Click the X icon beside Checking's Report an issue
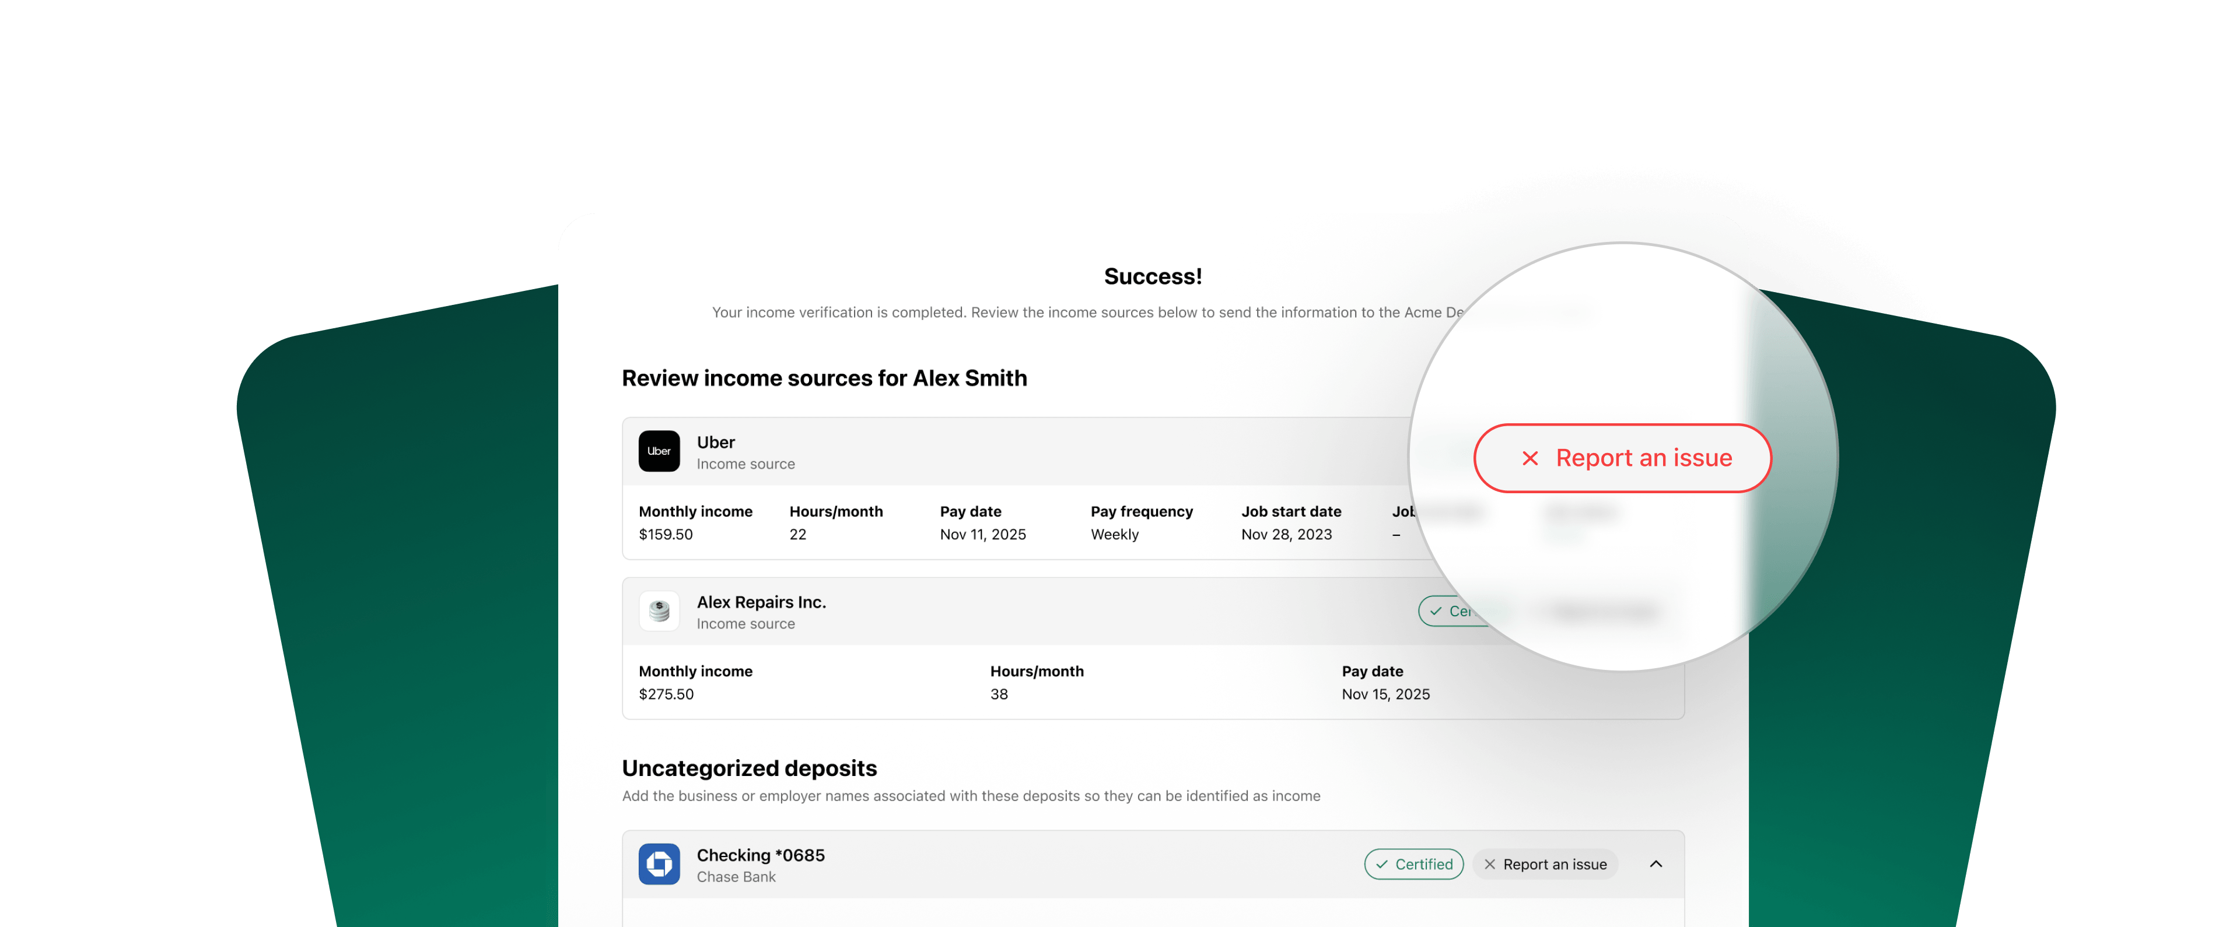This screenshot has width=2240, height=927. pyautogui.click(x=1490, y=865)
